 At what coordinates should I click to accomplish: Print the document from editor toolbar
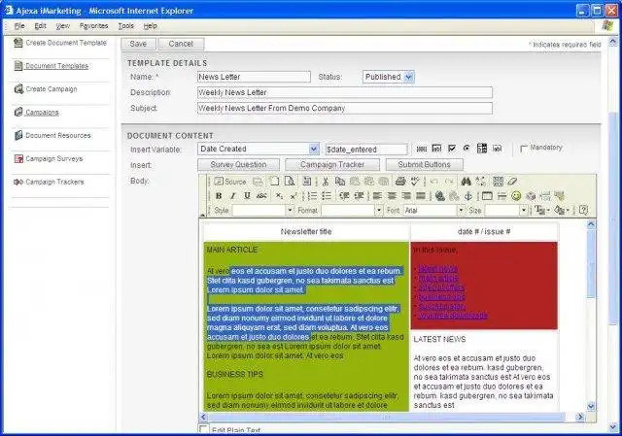tap(400, 182)
